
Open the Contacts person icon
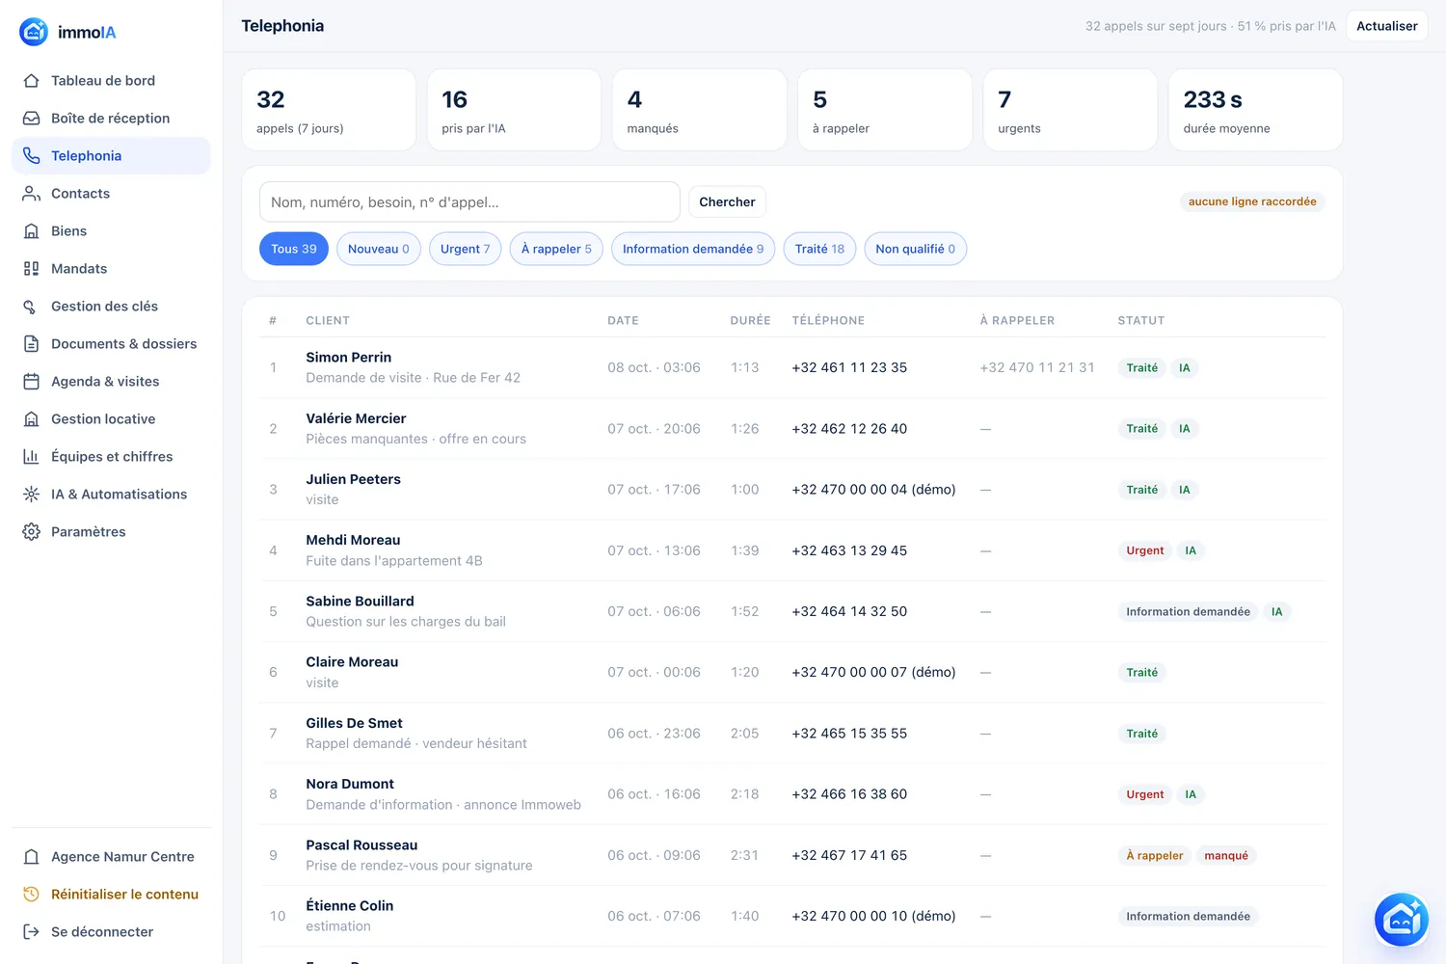point(31,194)
